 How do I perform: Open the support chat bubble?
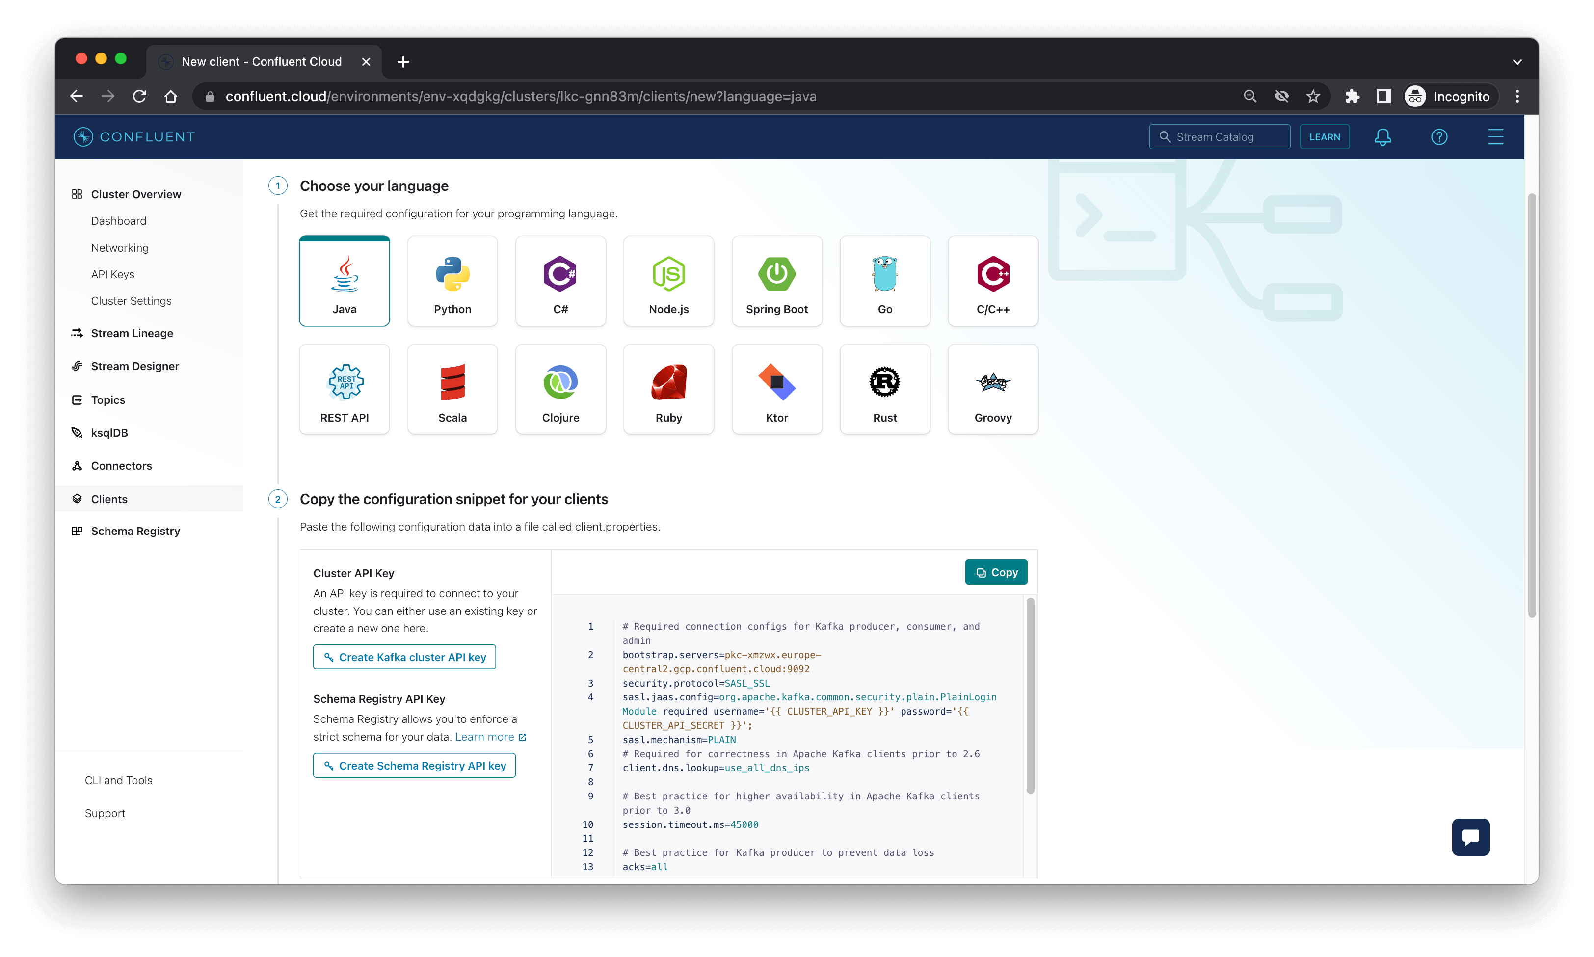coord(1471,837)
